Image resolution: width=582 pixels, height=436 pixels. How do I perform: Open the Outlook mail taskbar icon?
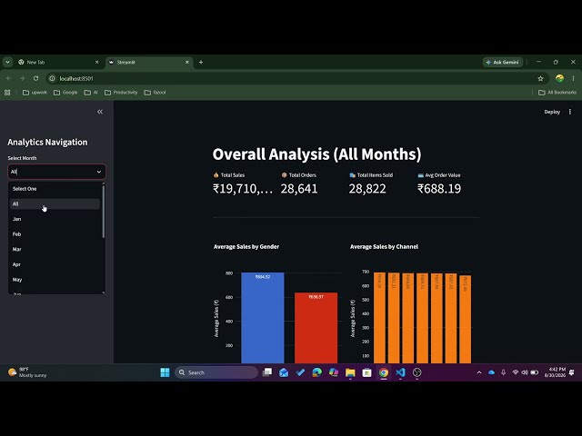(x=284, y=372)
